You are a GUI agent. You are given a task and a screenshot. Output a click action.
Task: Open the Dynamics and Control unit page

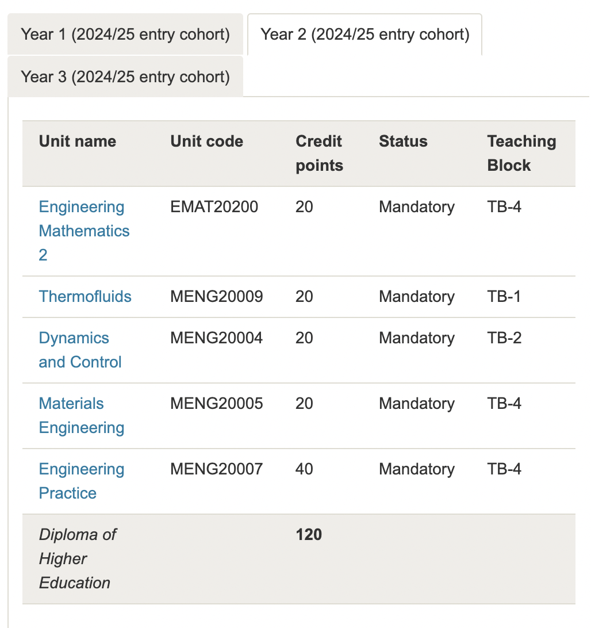80,350
